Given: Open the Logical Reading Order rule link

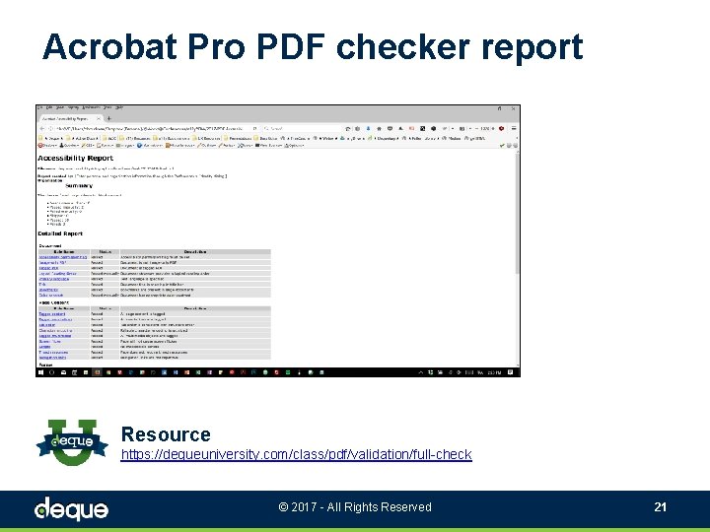Looking at the screenshot, I should [x=57, y=273].
